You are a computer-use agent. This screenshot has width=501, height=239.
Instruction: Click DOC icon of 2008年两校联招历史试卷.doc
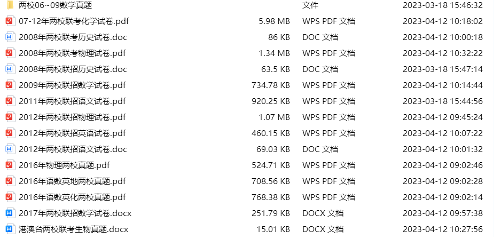click(10, 69)
